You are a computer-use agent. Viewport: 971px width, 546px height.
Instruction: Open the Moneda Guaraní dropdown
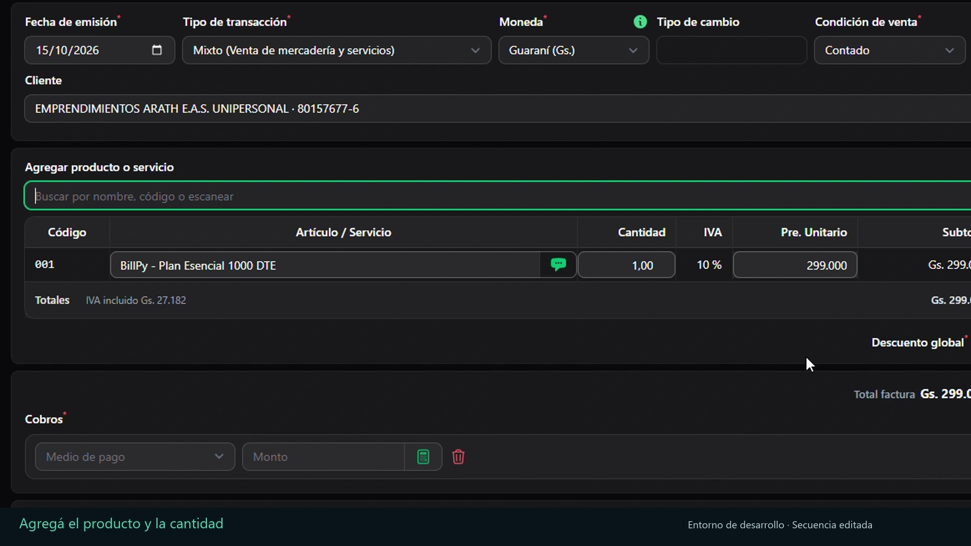[x=573, y=50]
